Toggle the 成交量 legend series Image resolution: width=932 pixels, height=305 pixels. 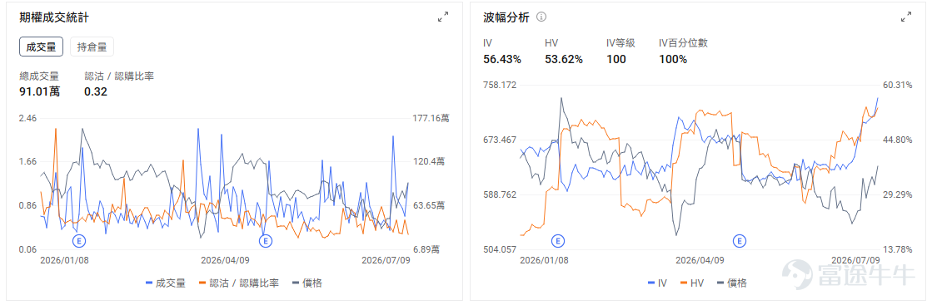pos(165,283)
